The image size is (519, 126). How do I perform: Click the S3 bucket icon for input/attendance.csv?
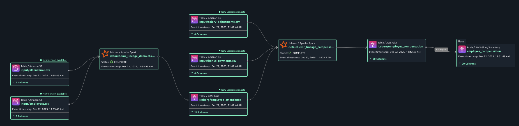tap(16, 68)
